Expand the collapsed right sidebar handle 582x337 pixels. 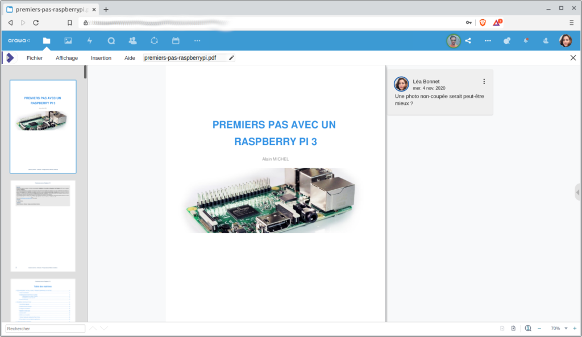pos(577,193)
